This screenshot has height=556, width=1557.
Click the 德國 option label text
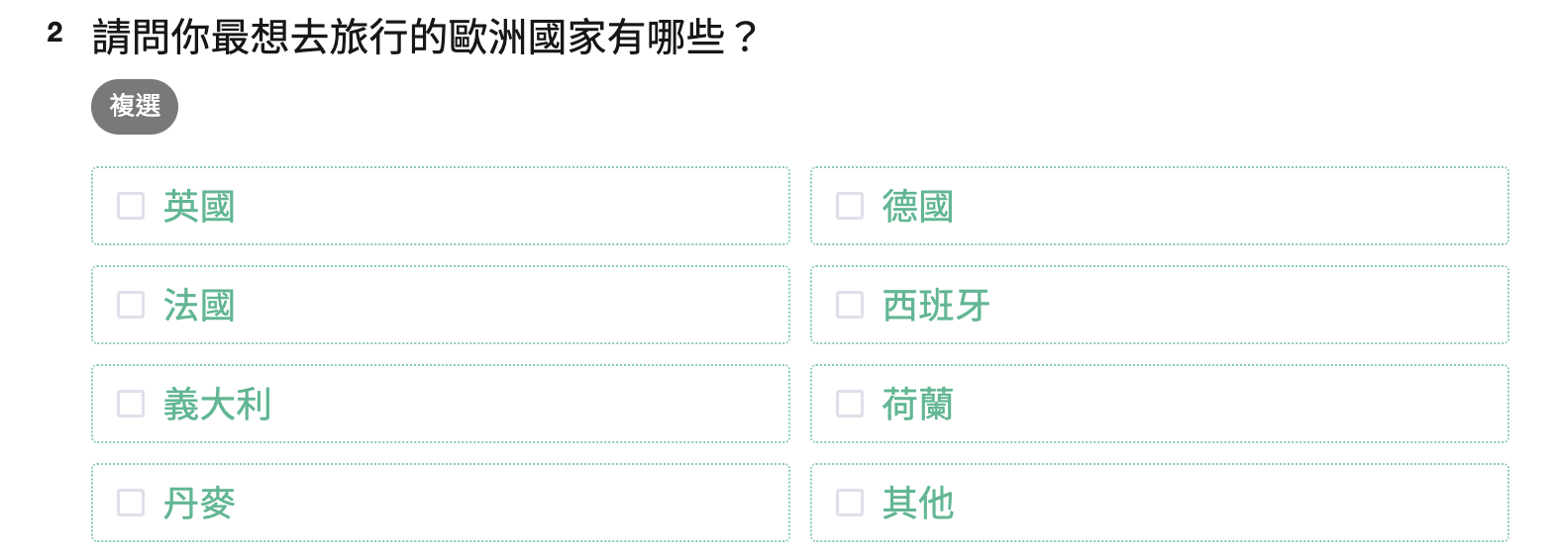(918, 207)
